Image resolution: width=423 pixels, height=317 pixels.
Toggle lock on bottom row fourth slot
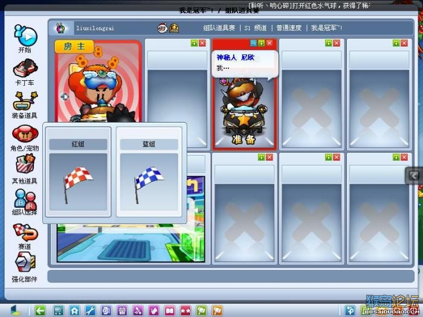pyautogui.click(x=329, y=158)
